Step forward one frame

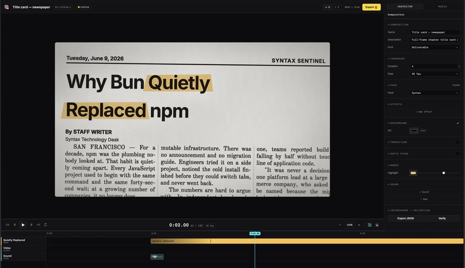click(31, 225)
